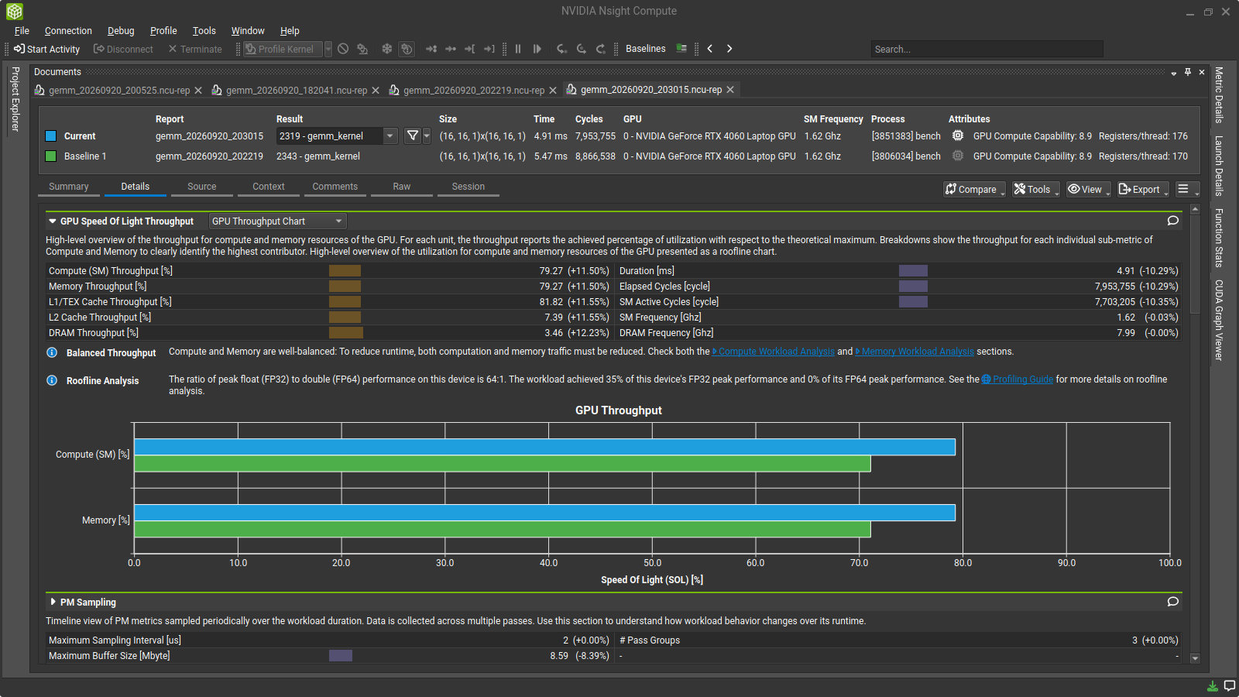Screen dimensions: 1239x697
Task: Click the circle-slash cancel icon in toolbar
Action: [x=343, y=49]
